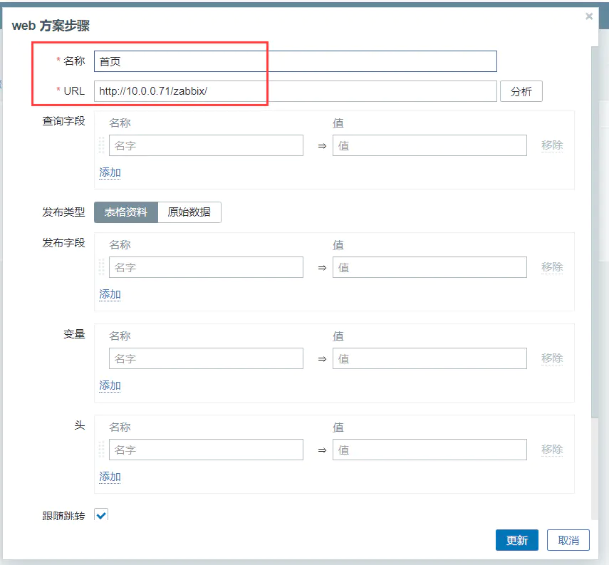Click the 名称 input containing 首页
The height and width of the screenshot is (565, 609).
[295, 61]
